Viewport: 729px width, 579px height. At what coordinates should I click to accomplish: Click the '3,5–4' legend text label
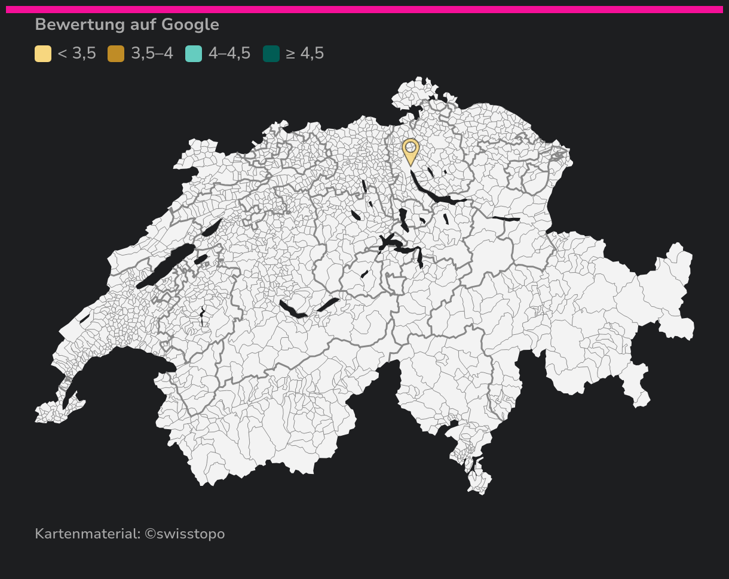coord(152,54)
